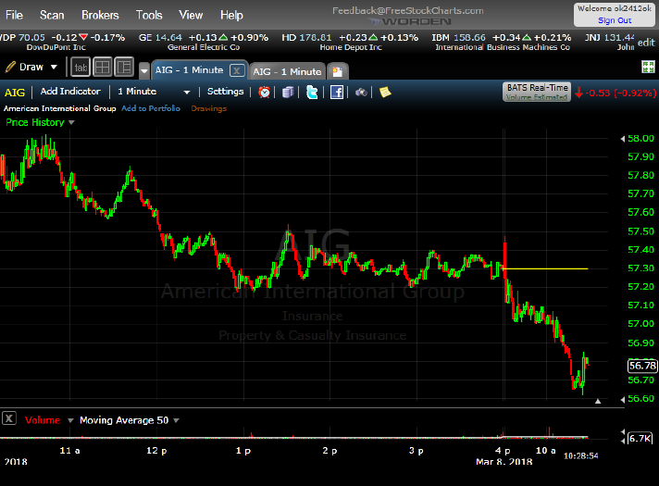Open the yellow note icon
Screen dimensions: 659x486
(385, 92)
